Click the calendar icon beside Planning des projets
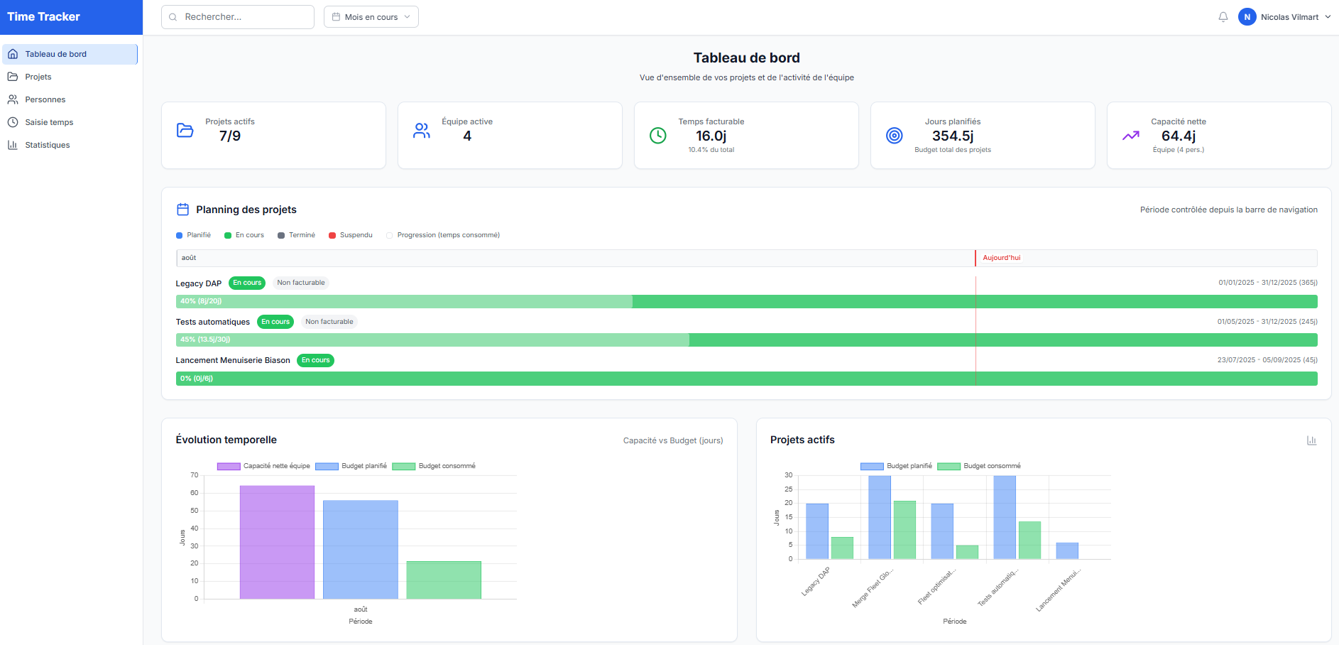Screen dimensions: 1339x645 point(183,209)
